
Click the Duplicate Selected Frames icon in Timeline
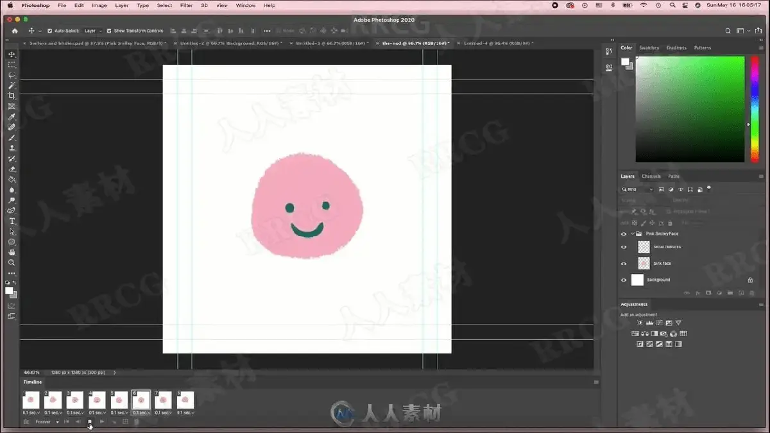tap(125, 421)
